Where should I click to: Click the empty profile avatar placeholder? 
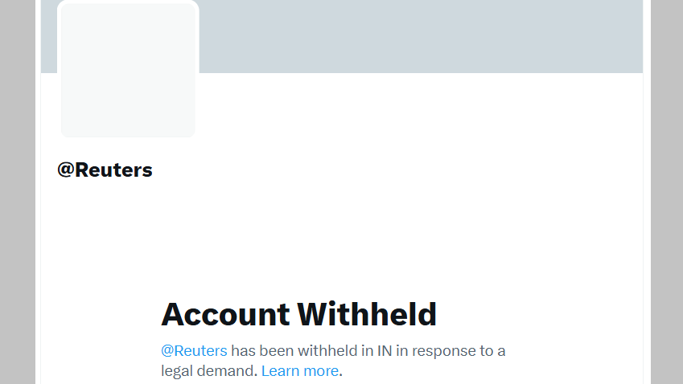pos(128,70)
